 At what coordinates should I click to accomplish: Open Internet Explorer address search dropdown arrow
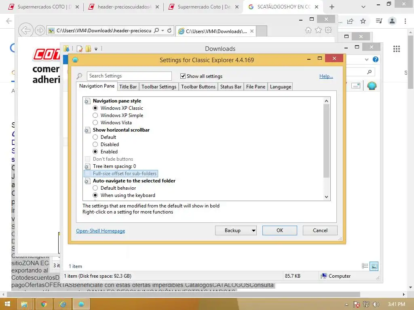[163, 31]
